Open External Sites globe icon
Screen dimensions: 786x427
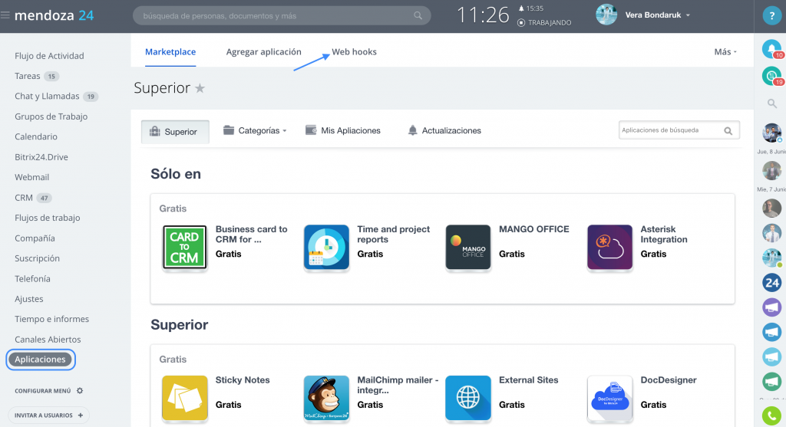[x=468, y=398]
